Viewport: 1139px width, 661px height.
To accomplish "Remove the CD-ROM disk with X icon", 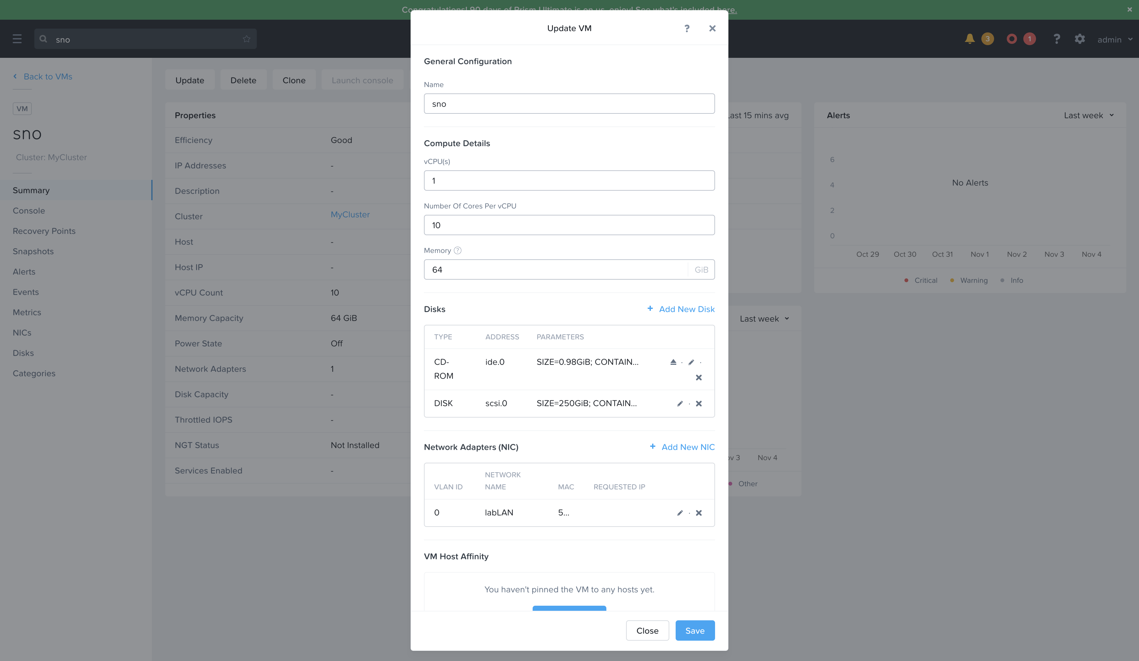I will tap(699, 378).
